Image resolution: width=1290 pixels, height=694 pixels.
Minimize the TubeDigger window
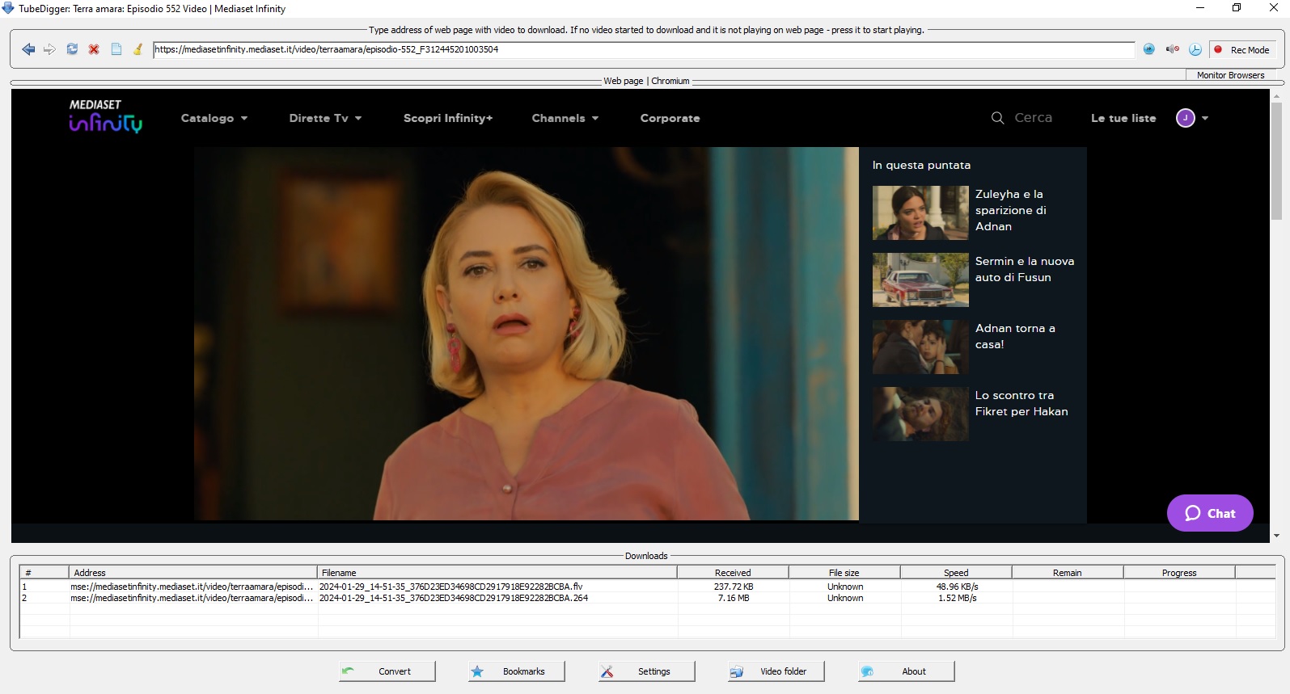click(x=1200, y=8)
